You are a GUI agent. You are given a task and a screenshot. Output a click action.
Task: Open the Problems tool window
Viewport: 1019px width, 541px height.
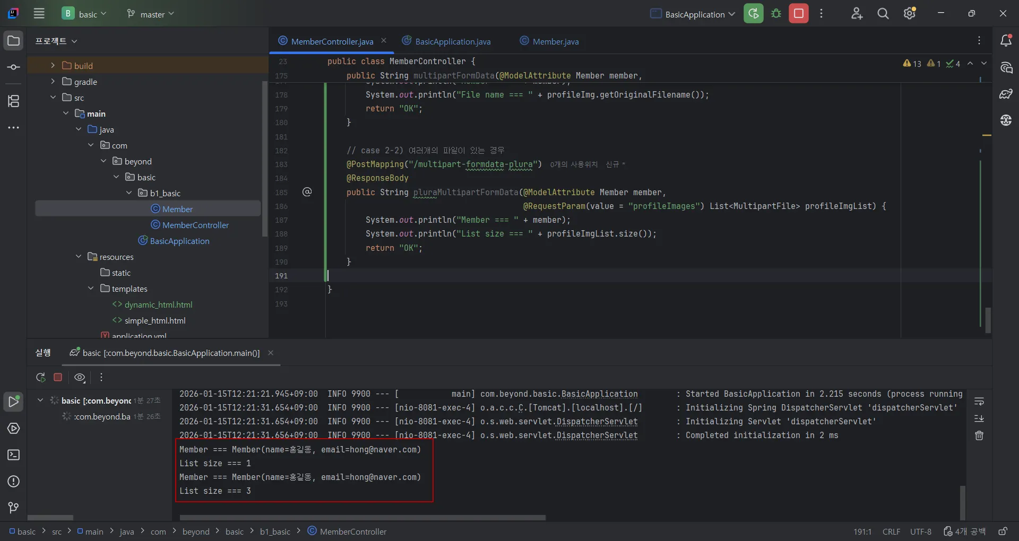coord(14,482)
